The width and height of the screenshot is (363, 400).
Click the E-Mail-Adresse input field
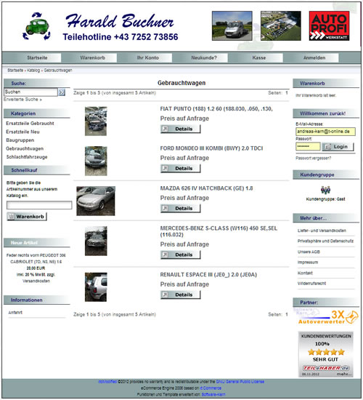pos(325,132)
